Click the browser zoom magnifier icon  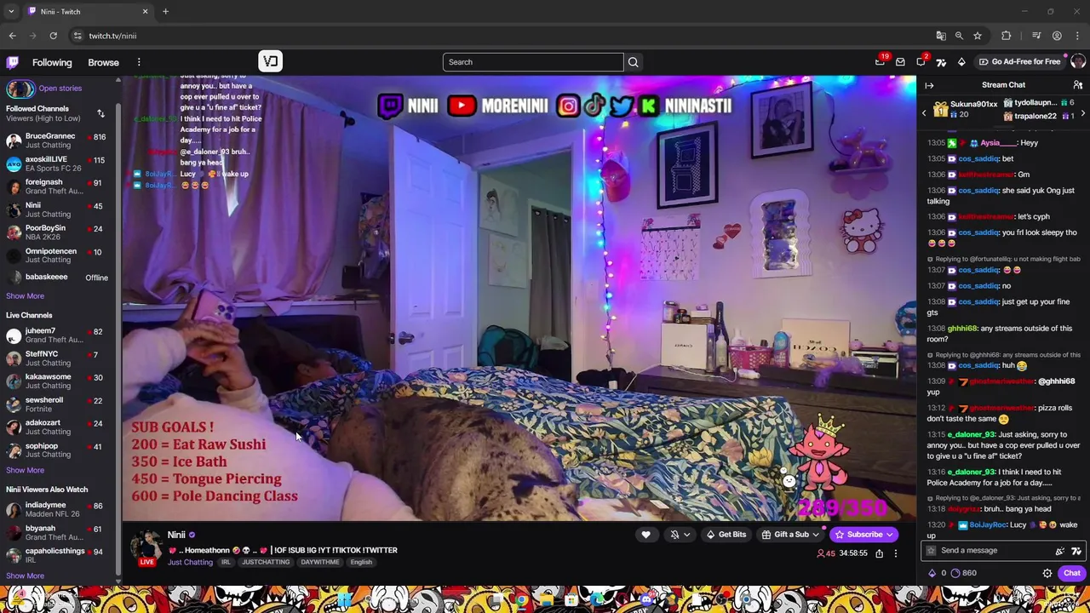click(959, 36)
